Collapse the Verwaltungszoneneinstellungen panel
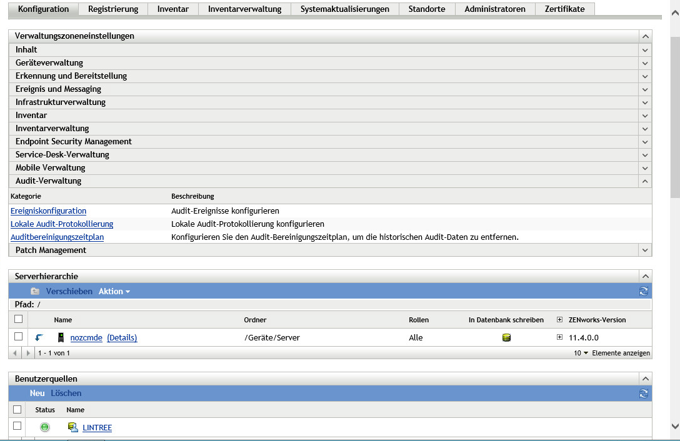The height and width of the screenshot is (441, 680). [x=645, y=36]
